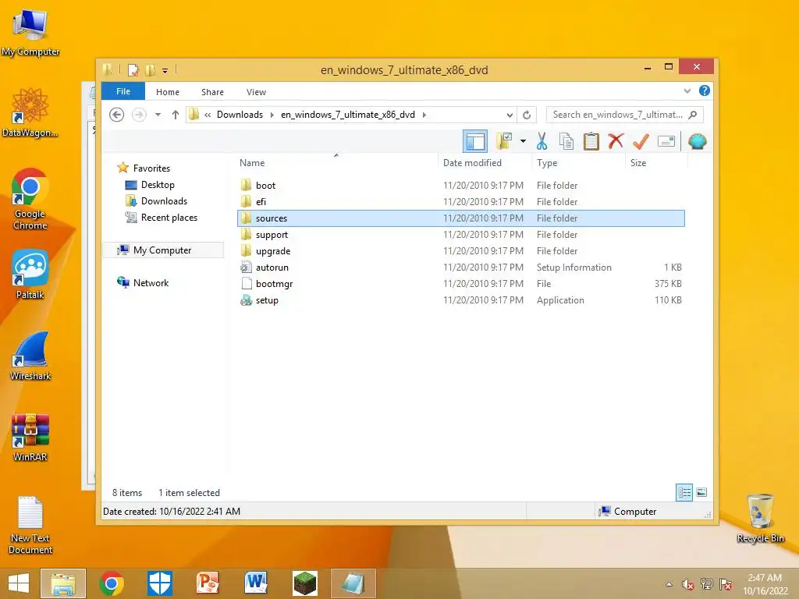Click the New Folder icon in title bar

pos(151,69)
